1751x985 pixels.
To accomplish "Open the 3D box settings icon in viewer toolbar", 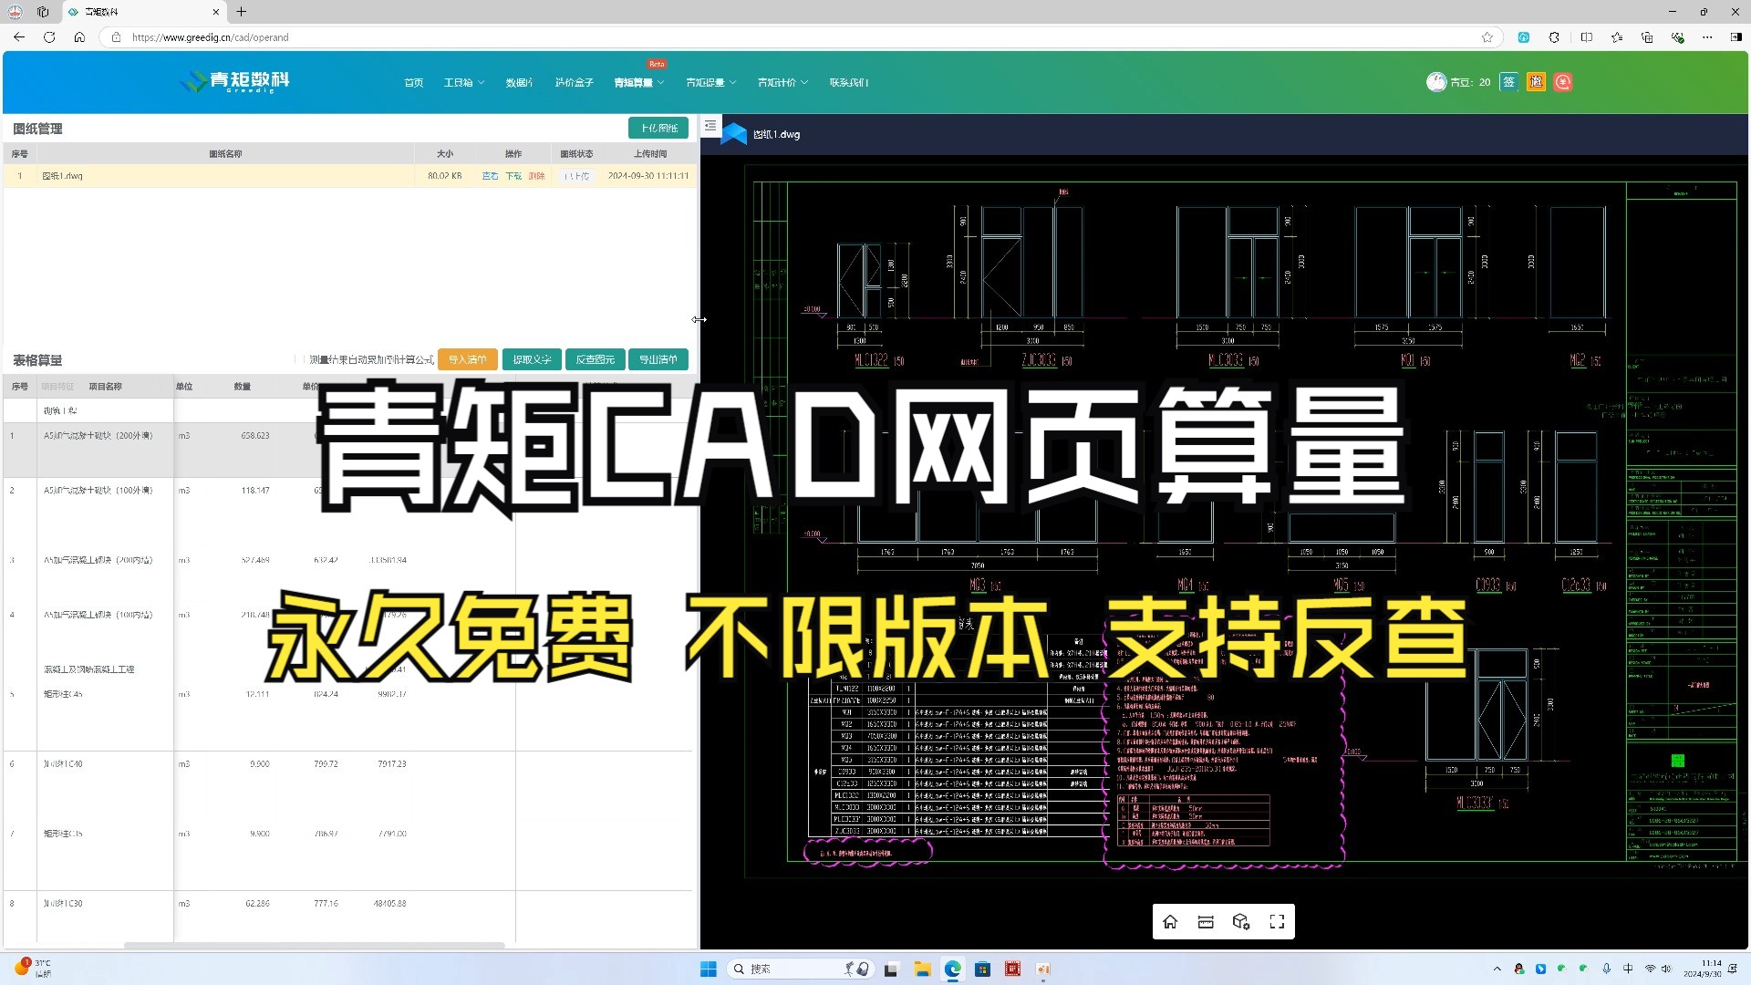I will [1241, 922].
